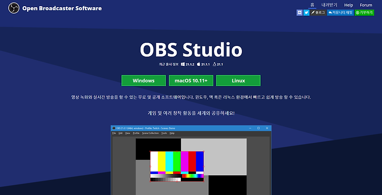Close the OBS screenshot window
Image resolution: width=382 pixels, height=195 pixels.
(267, 128)
